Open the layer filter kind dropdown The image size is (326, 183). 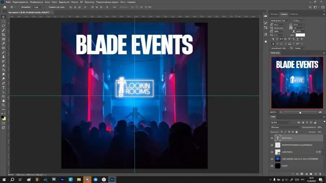[x=280, y=123]
